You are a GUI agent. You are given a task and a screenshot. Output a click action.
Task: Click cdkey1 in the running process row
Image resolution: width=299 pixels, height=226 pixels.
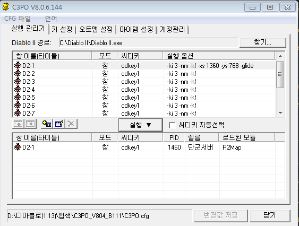[130, 147]
